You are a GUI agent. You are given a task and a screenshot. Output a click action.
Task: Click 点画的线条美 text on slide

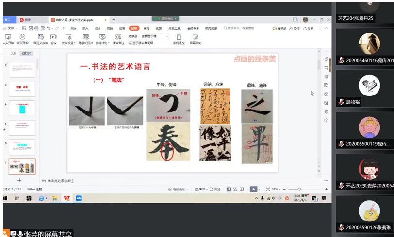pos(255,59)
